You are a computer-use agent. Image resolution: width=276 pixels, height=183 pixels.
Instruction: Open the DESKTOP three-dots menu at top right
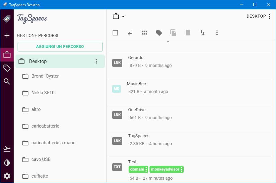[x=269, y=16]
